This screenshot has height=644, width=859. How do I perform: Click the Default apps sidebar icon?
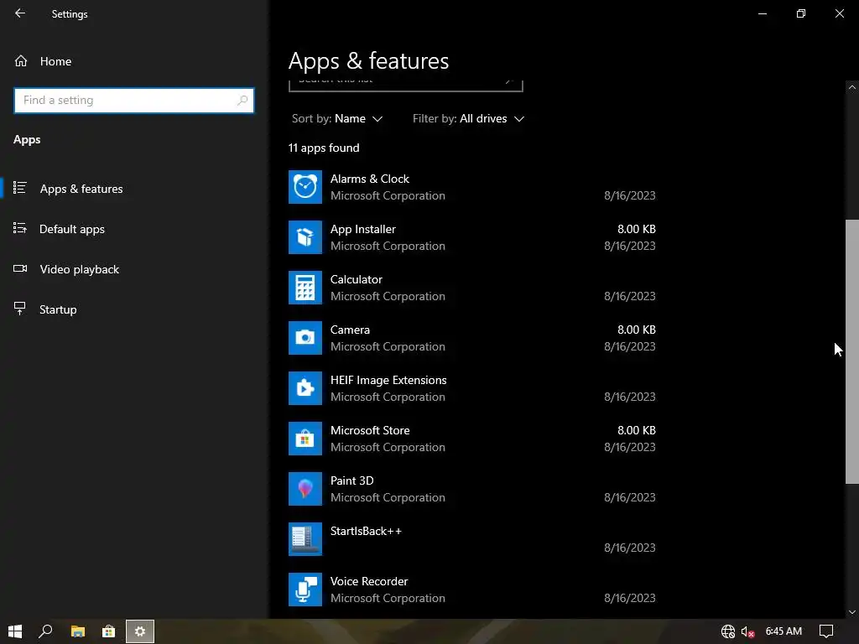20,228
